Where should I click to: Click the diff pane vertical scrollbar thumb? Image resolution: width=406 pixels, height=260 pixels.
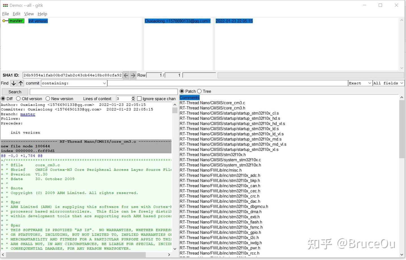click(x=175, y=110)
